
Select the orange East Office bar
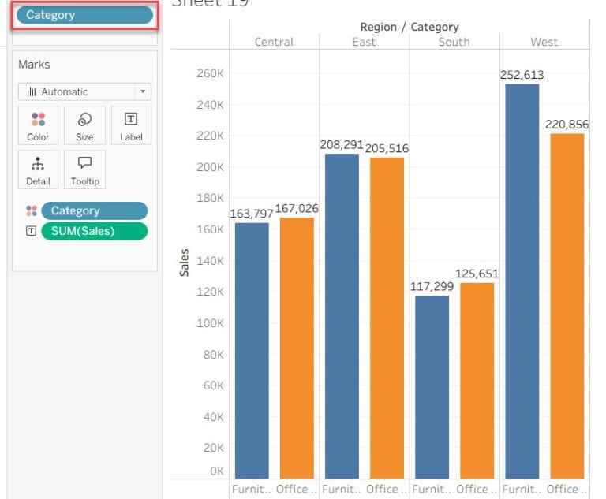(x=387, y=318)
